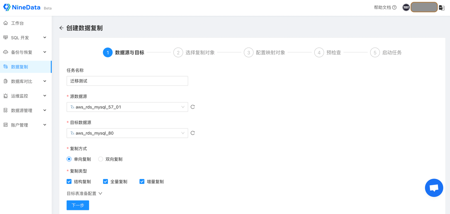The width and height of the screenshot is (450, 214).
Task: Expand 目标表准备配置 section
Action: point(84,193)
